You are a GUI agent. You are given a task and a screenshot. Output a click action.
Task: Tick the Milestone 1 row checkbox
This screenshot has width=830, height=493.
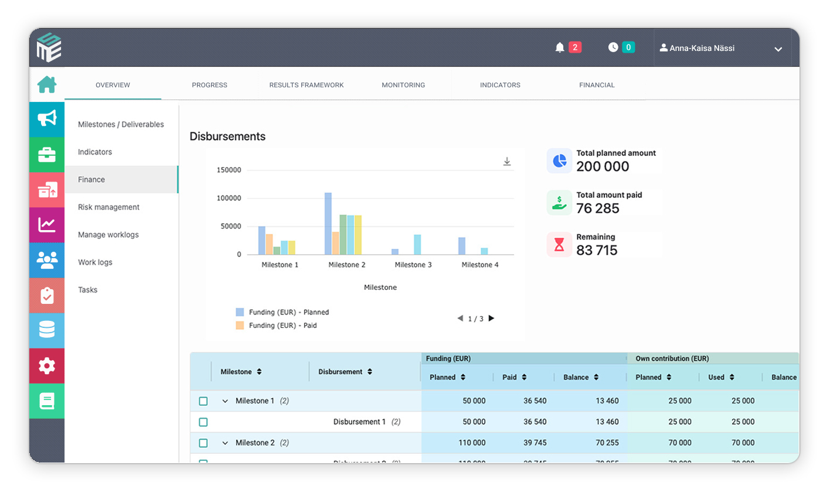tap(203, 401)
